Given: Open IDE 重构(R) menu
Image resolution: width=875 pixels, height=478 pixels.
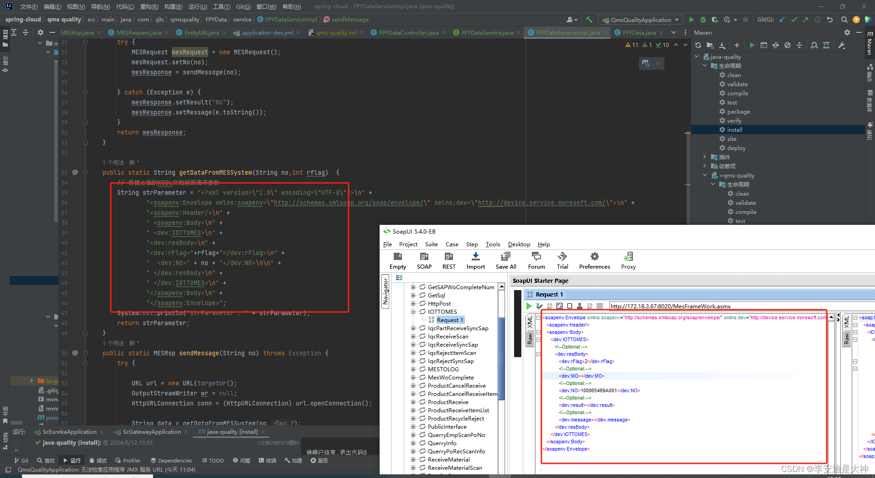Looking at the screenshot, I should (x=149, y=6).
